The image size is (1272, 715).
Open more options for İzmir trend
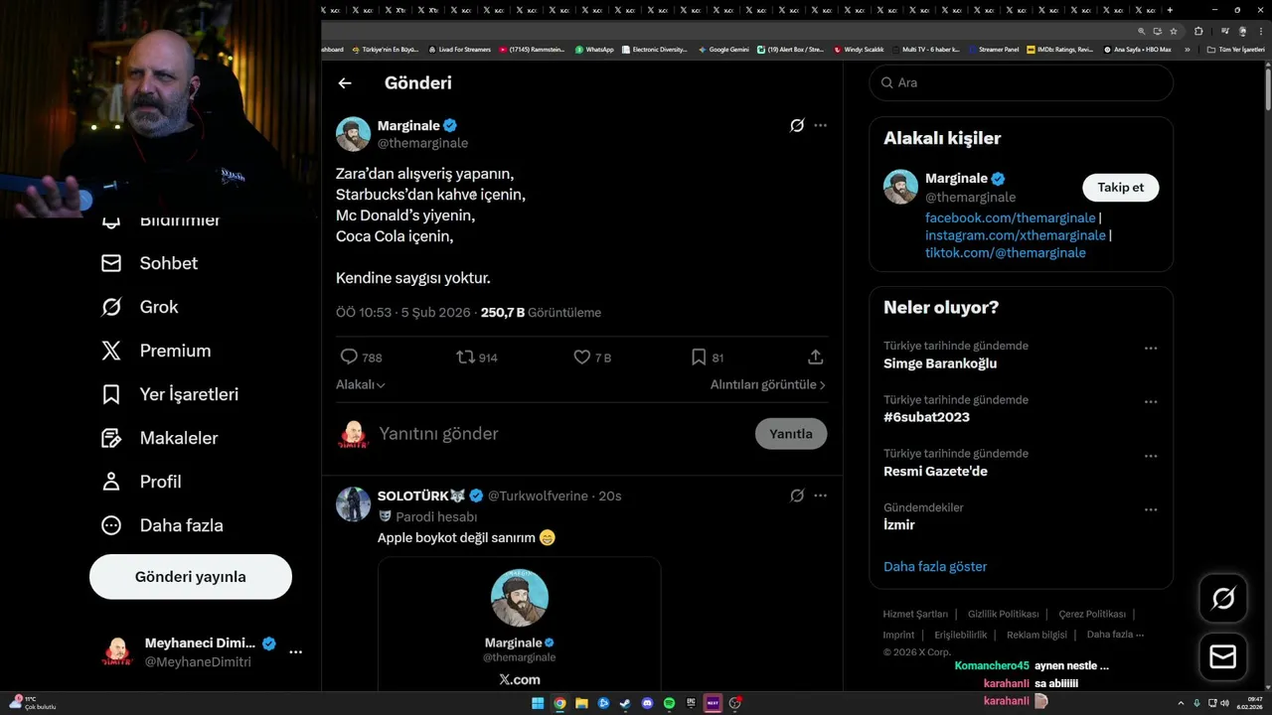coord(1151,509)
